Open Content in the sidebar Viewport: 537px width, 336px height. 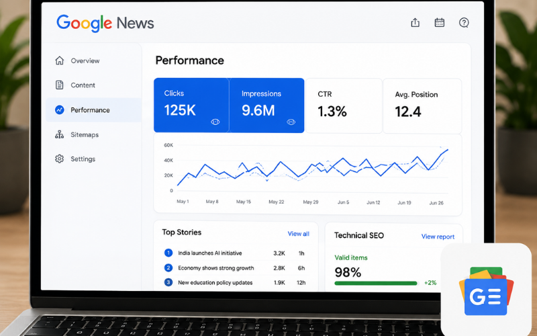(x=93, y=85)
